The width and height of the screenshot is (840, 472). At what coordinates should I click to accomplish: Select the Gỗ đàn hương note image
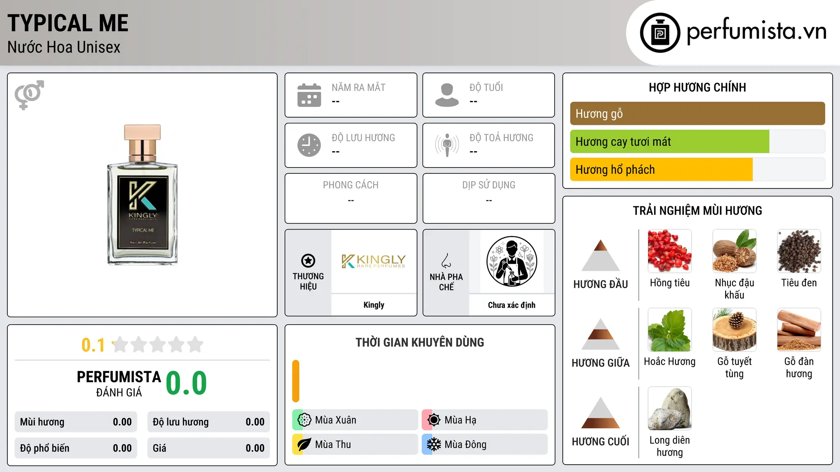799,330
